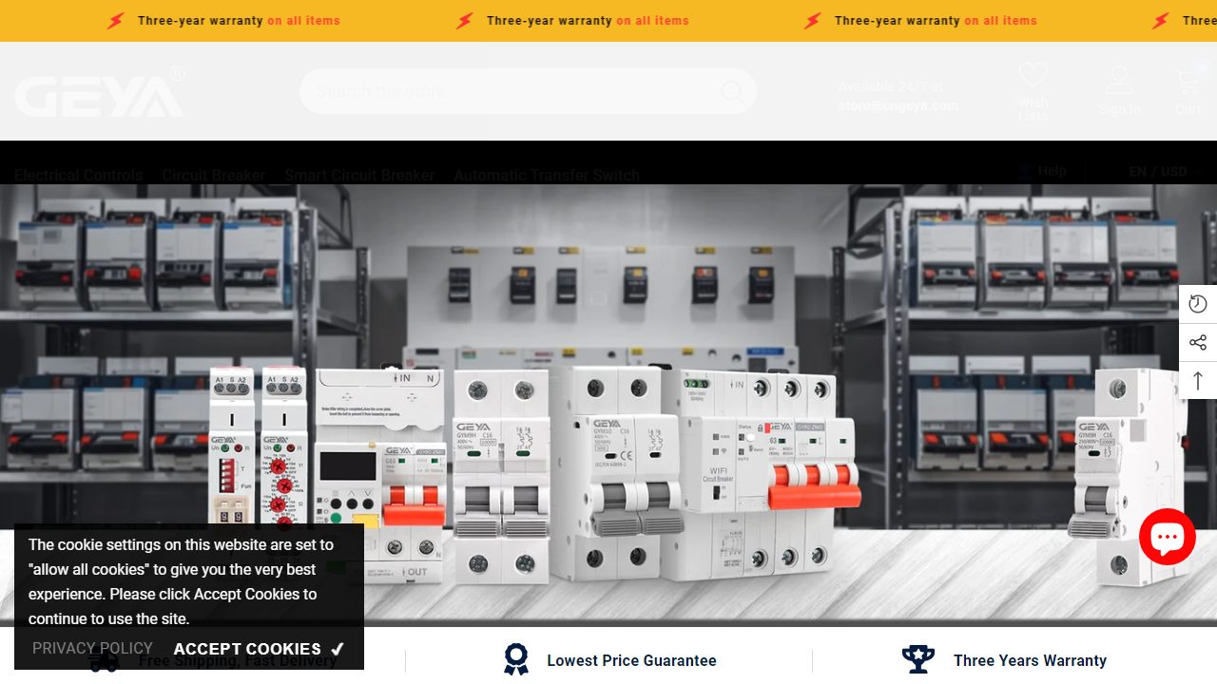Click the GEYA logo
Screen dimensions: 1217x684
[100, 91]
